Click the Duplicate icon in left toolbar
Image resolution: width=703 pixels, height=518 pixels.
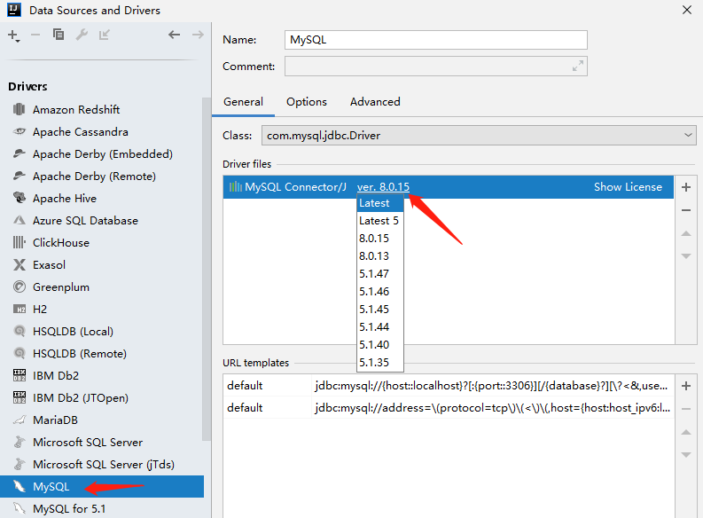pos(59,35)
